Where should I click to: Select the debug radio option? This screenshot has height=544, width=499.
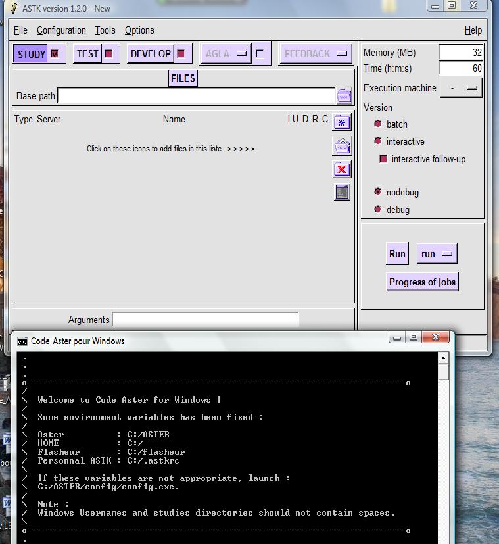coord(377,209)
